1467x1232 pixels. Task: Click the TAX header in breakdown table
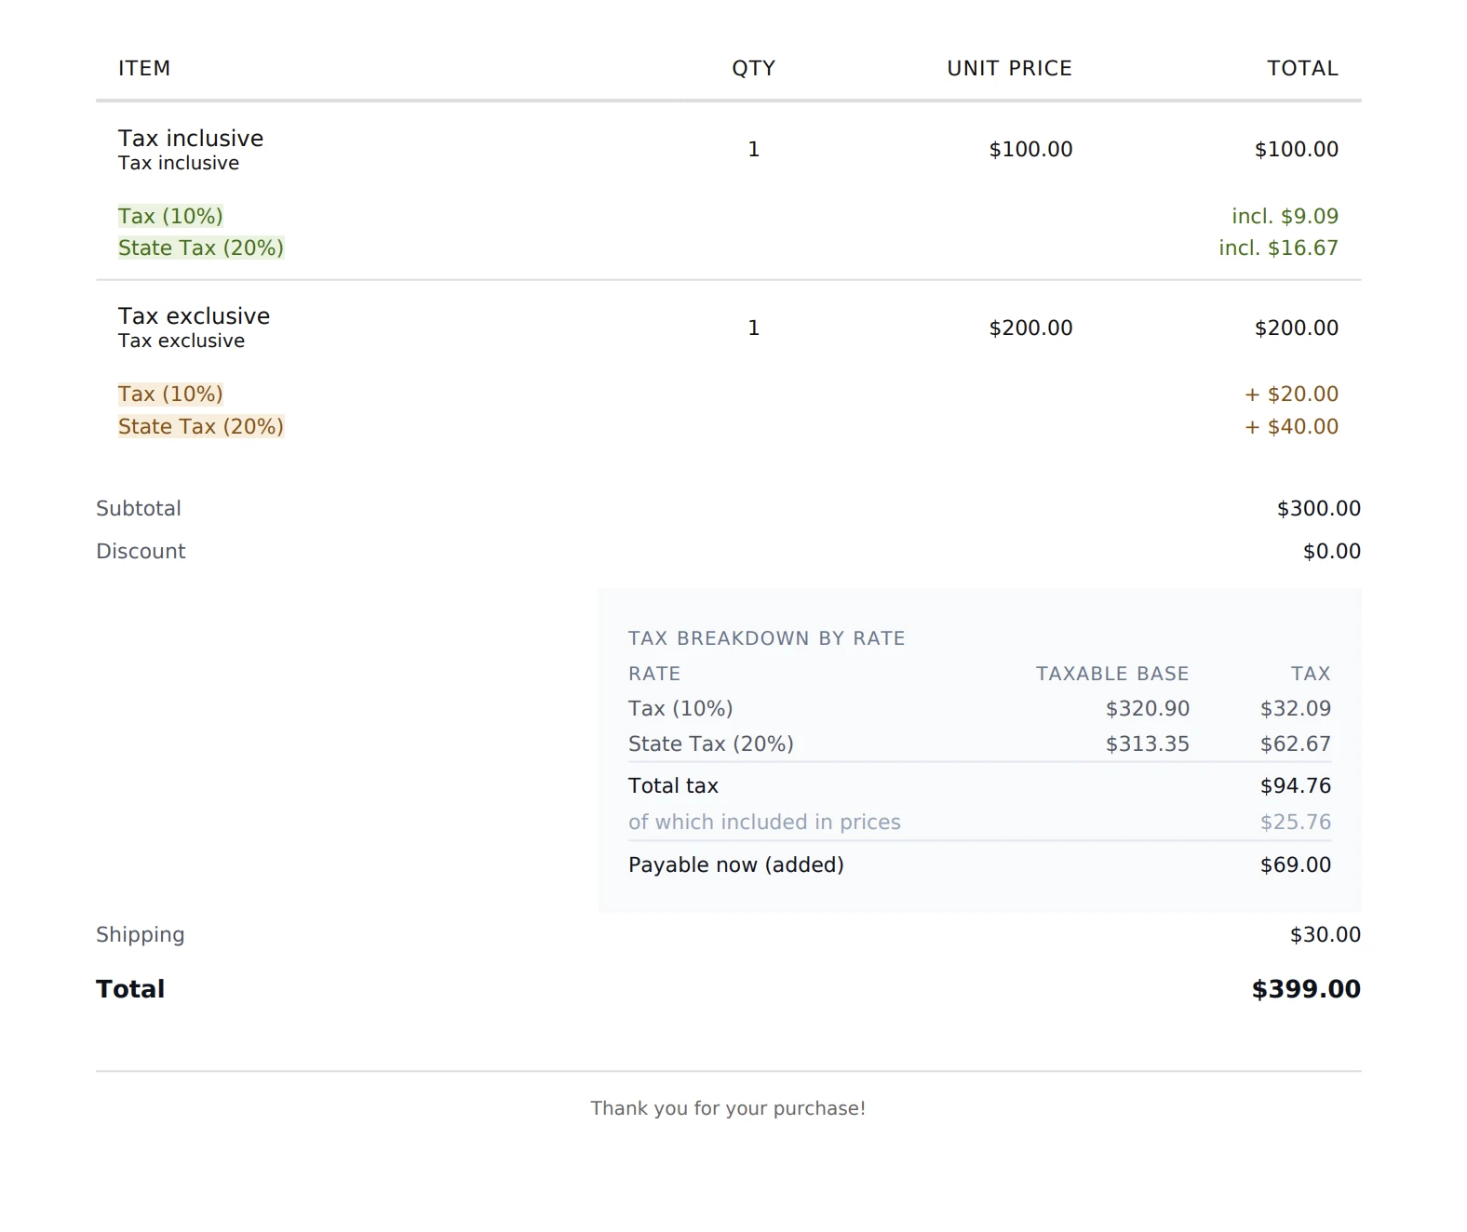click(1310, 674)
